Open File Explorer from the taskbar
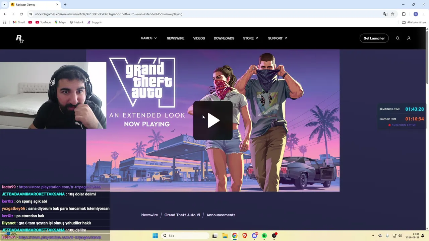This screenshot has height=241, width=429. click(x=225, y=236)
